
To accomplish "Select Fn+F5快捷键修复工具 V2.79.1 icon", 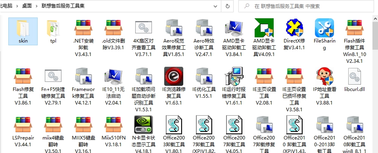I will click(53, 76).
